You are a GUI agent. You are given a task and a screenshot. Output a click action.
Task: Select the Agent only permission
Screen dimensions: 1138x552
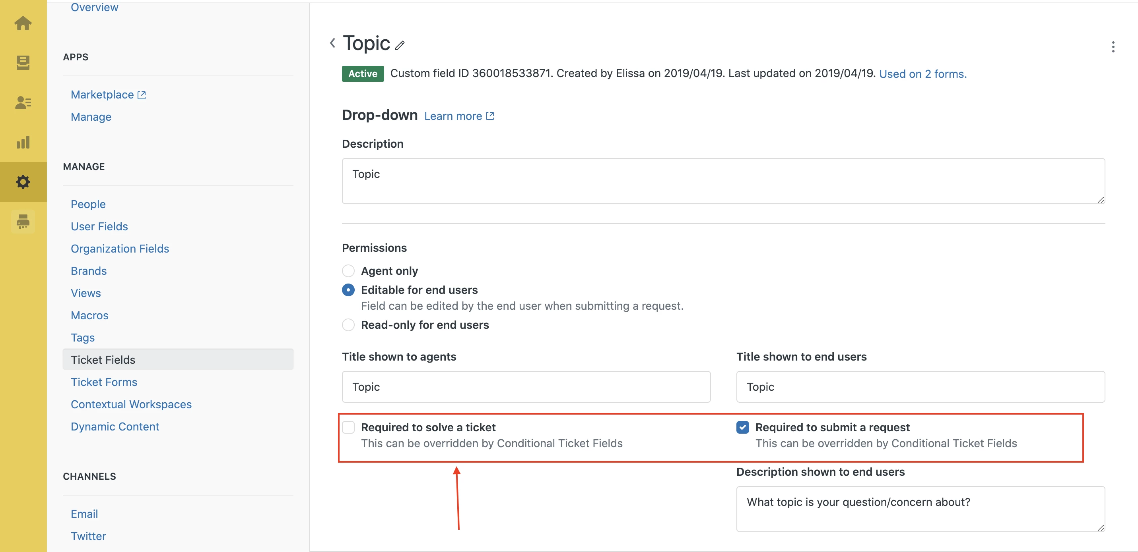pyautogui.click(x=348, y=270)
